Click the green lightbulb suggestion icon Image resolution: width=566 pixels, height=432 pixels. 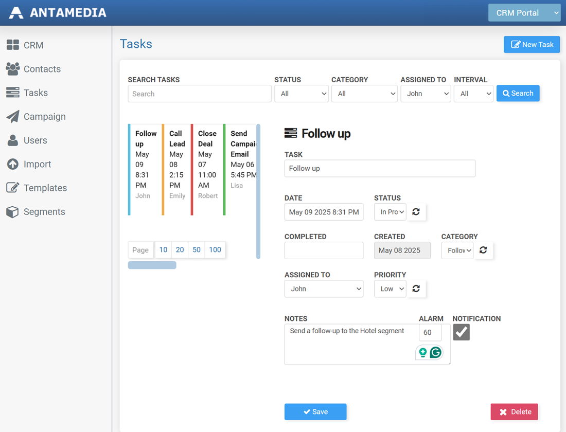pos(422,352)
